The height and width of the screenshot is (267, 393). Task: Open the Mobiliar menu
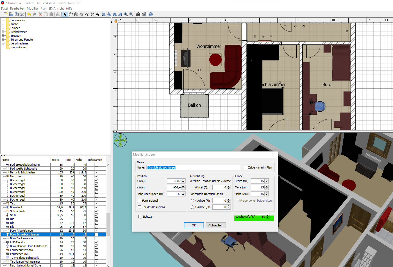33,9
